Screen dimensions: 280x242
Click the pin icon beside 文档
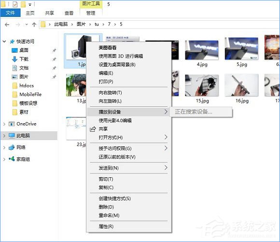point(54,68)
